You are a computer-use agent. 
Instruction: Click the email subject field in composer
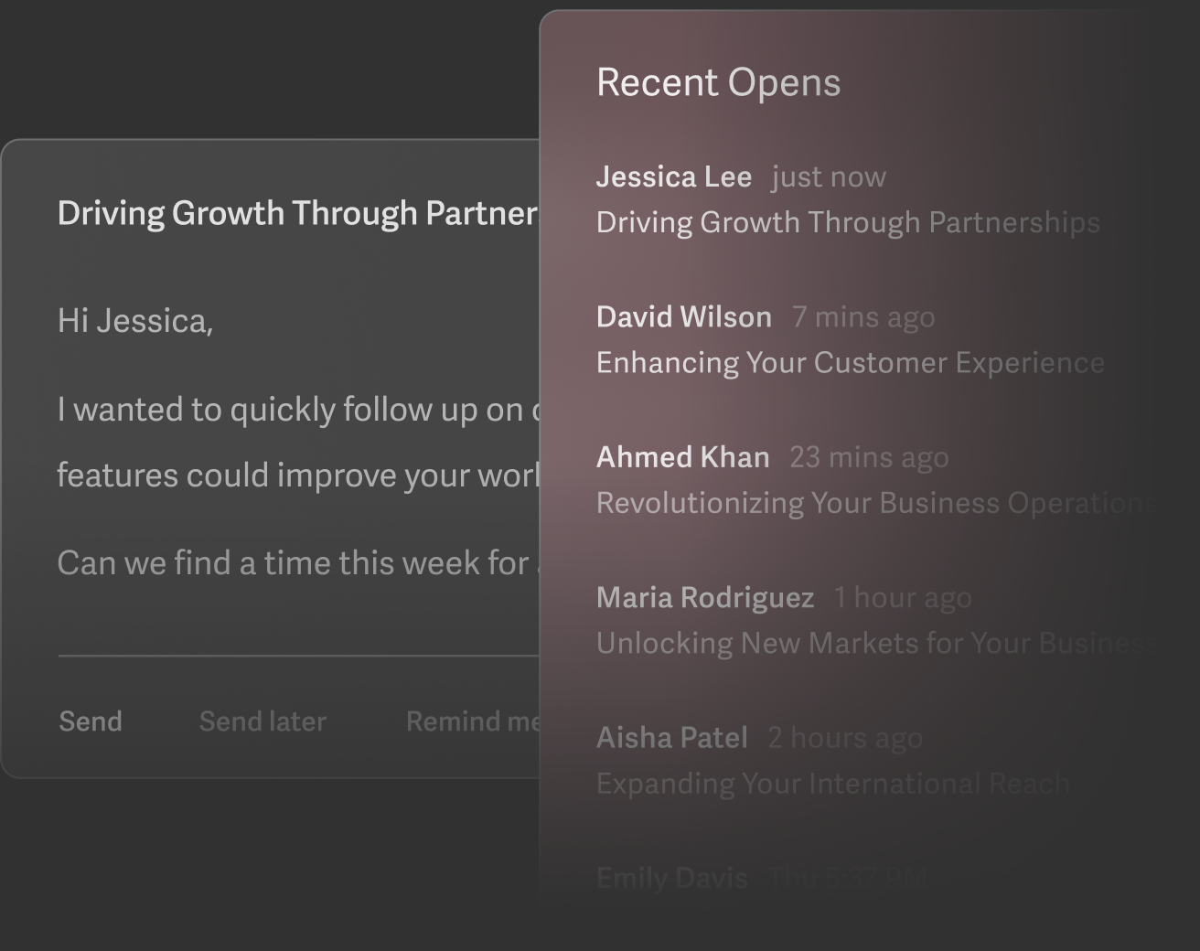click(297, 213)
